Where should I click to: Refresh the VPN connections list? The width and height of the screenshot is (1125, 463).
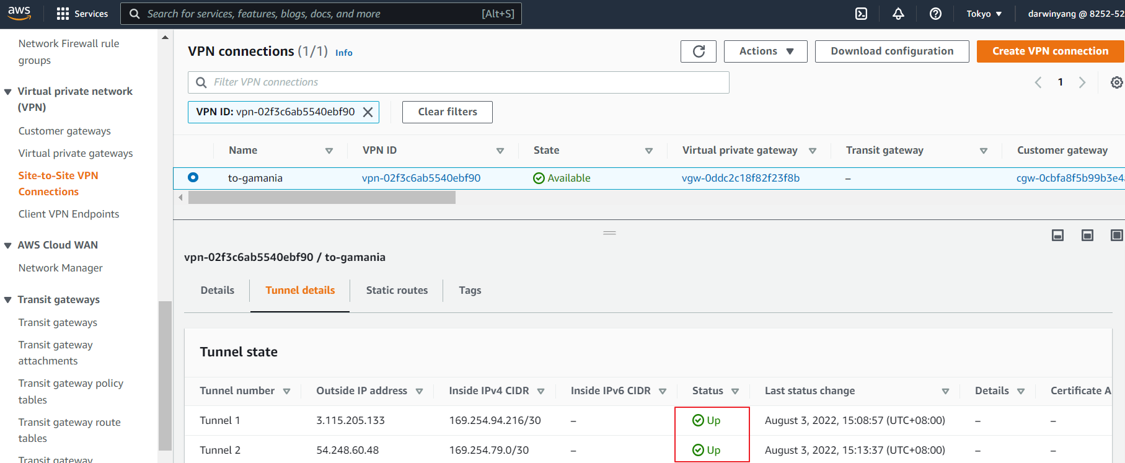698,51
